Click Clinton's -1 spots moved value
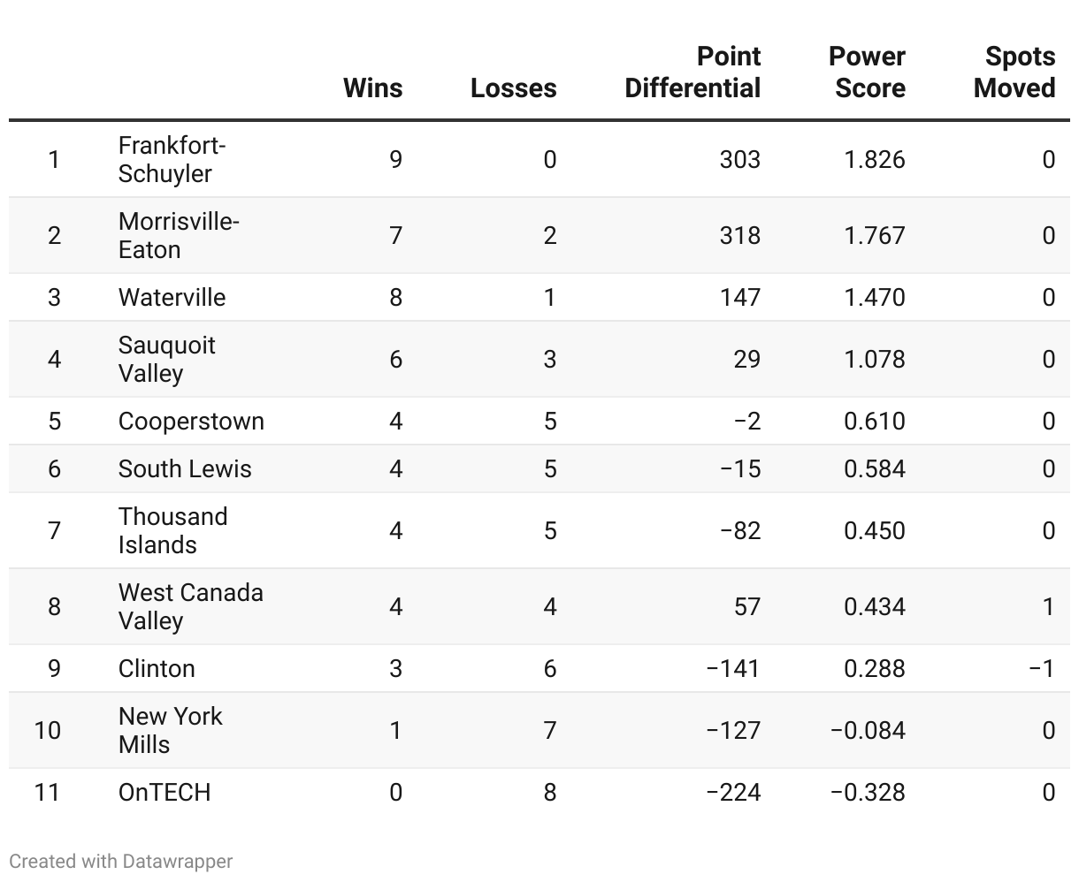This screenshot has height=882, width=1079. coord(1041,668)
